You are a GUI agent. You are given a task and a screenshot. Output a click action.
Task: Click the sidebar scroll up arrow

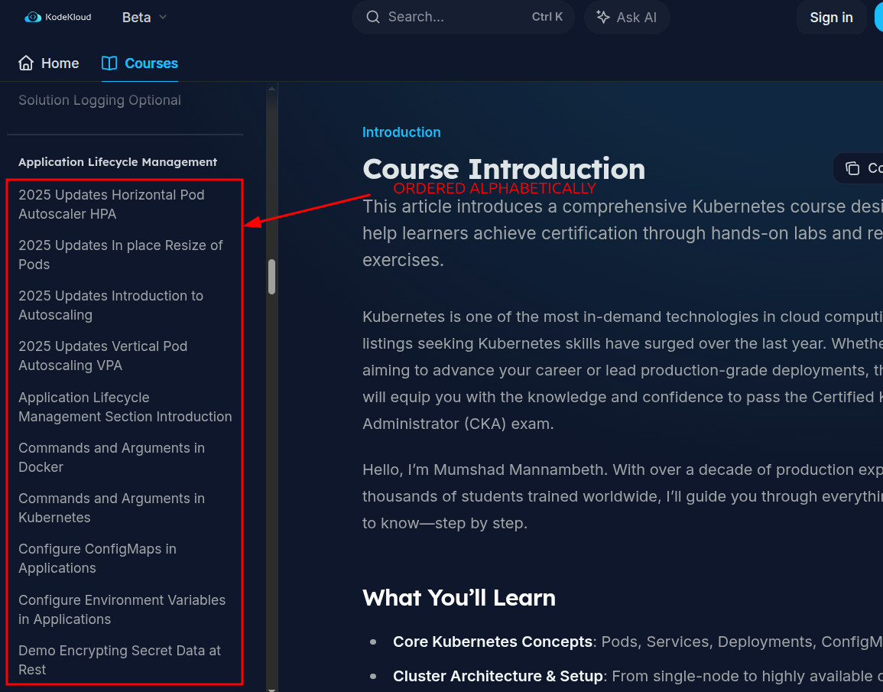tap(271, 89)
